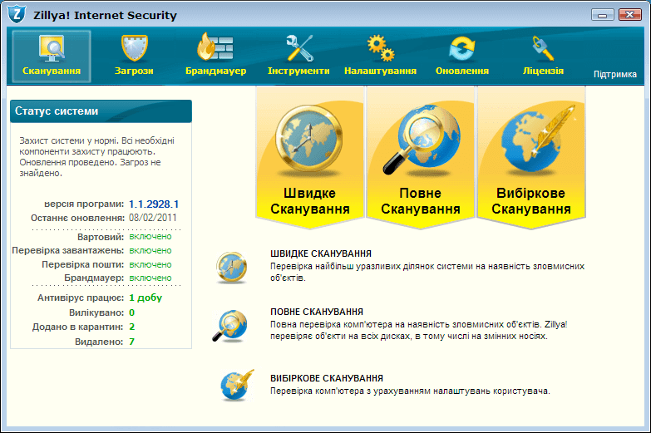Open the Ліцензія key icon
The width and height of the screenshot is (651, 433).
tap(543, 48)
